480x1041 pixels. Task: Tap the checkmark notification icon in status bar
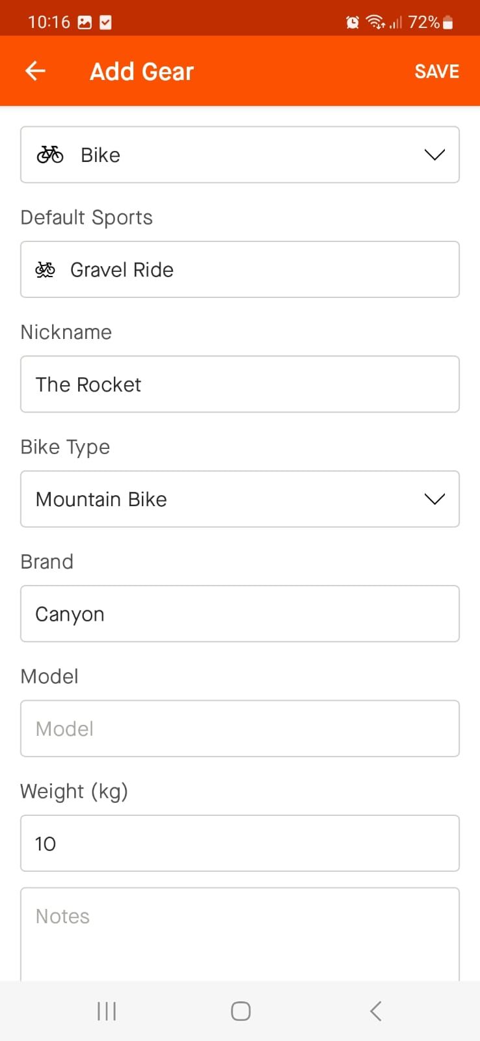(105, 23)
